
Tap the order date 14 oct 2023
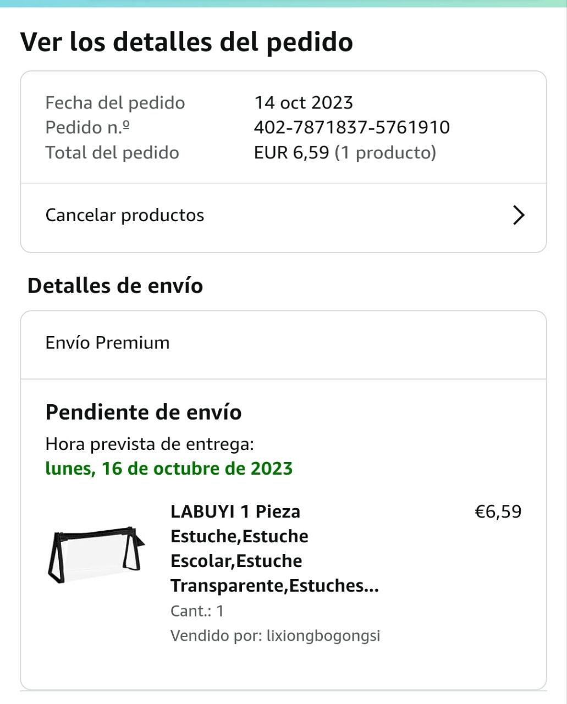[x=304, y=103]
